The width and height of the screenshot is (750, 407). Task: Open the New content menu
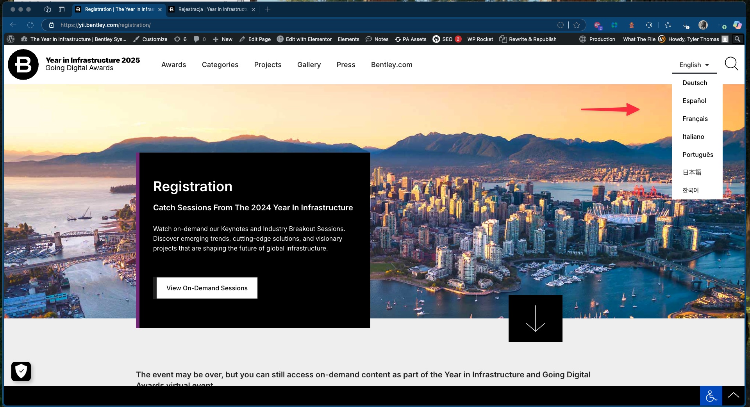click(x=223, y=39)
